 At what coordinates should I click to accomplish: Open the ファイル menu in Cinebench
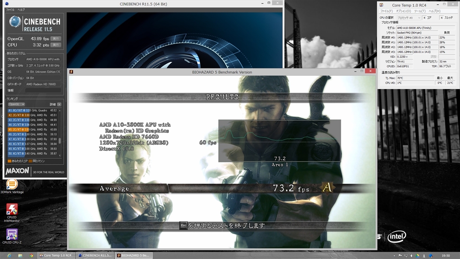10,10
